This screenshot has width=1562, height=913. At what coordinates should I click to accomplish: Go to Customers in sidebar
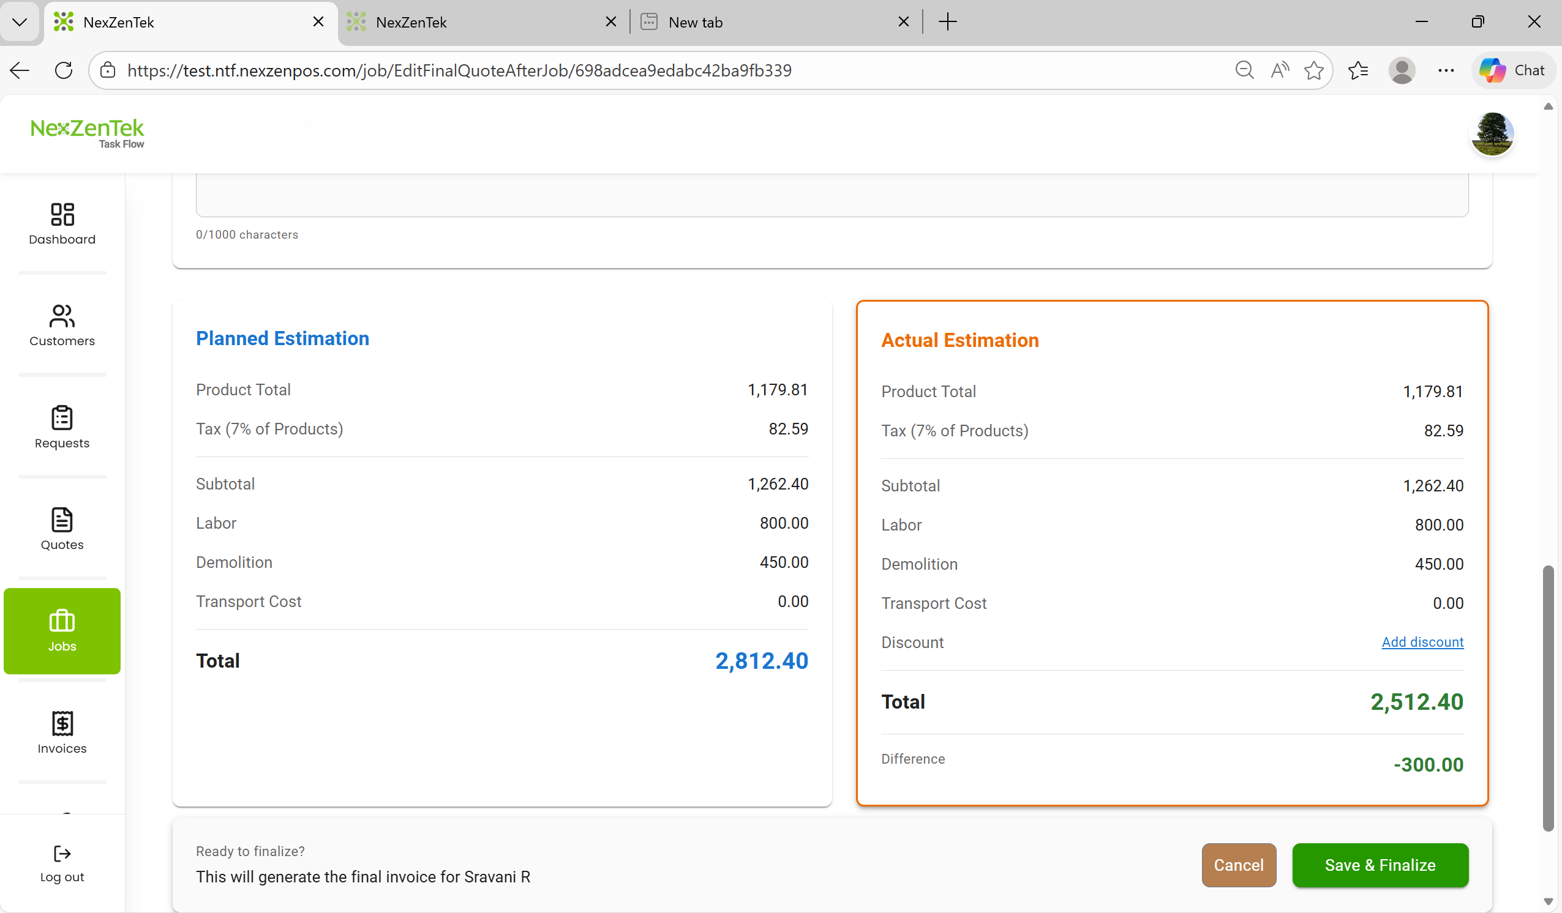point(62,316)
